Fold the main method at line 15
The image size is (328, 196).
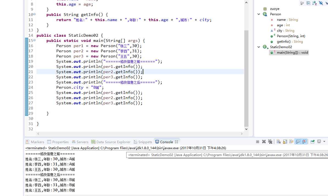pyautogui.click(x=34, y=40)
